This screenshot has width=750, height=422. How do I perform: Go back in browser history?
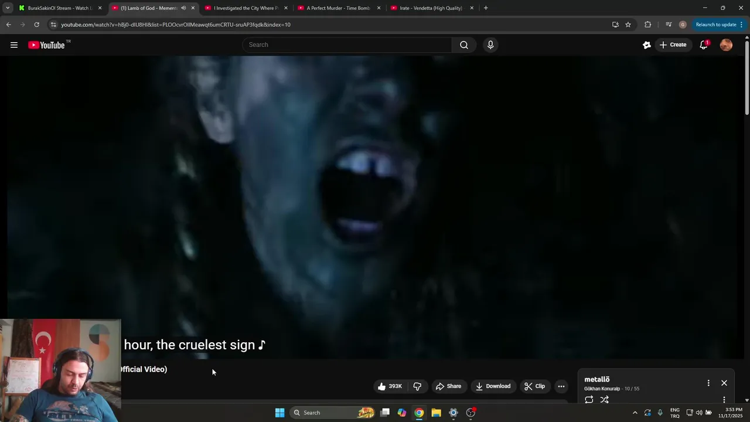8,25
